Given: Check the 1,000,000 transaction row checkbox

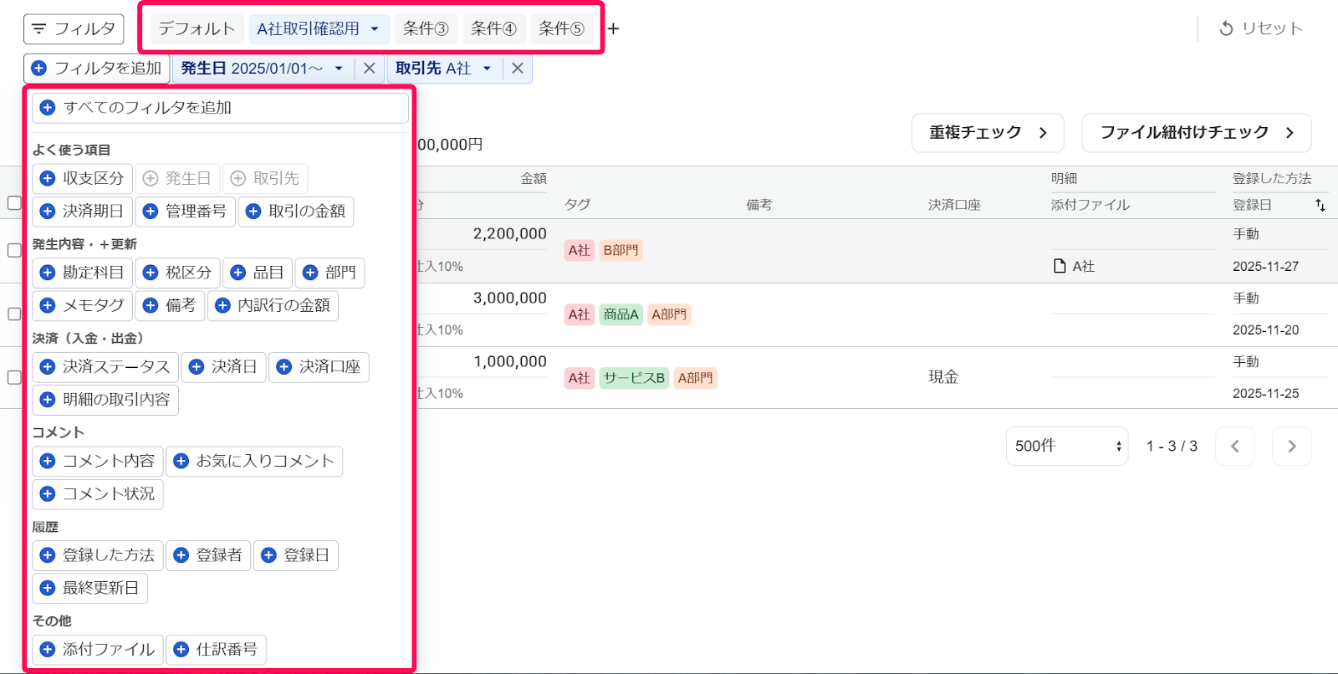Looking at the screenshot, I should click(14, 377).
